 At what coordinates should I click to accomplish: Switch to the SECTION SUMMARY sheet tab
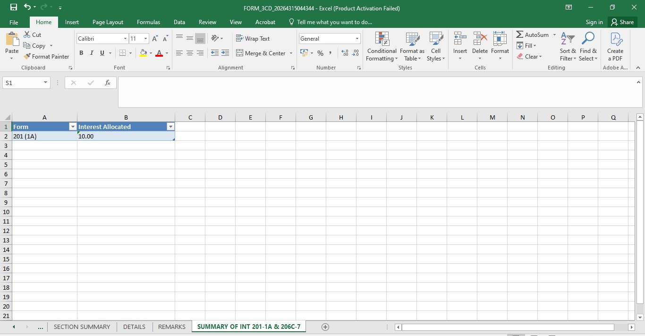82,327
